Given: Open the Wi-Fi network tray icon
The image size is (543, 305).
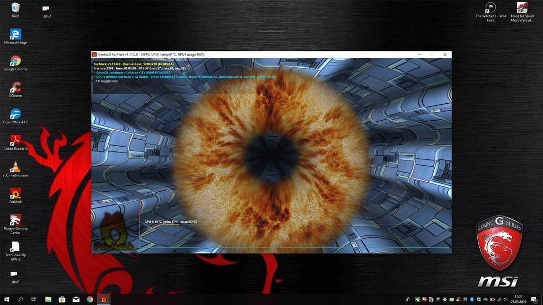Looking at the screenshot, I should pos(499,300).
